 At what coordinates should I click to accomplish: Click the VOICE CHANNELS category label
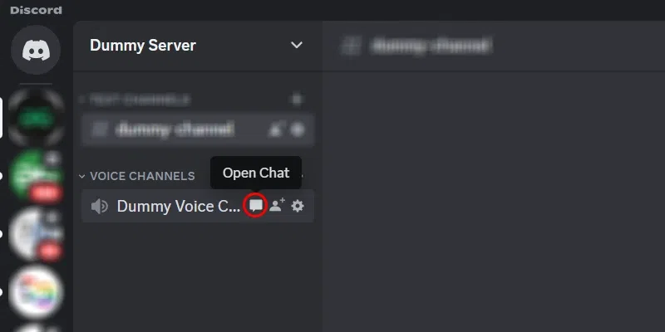[x=142, y=176]
